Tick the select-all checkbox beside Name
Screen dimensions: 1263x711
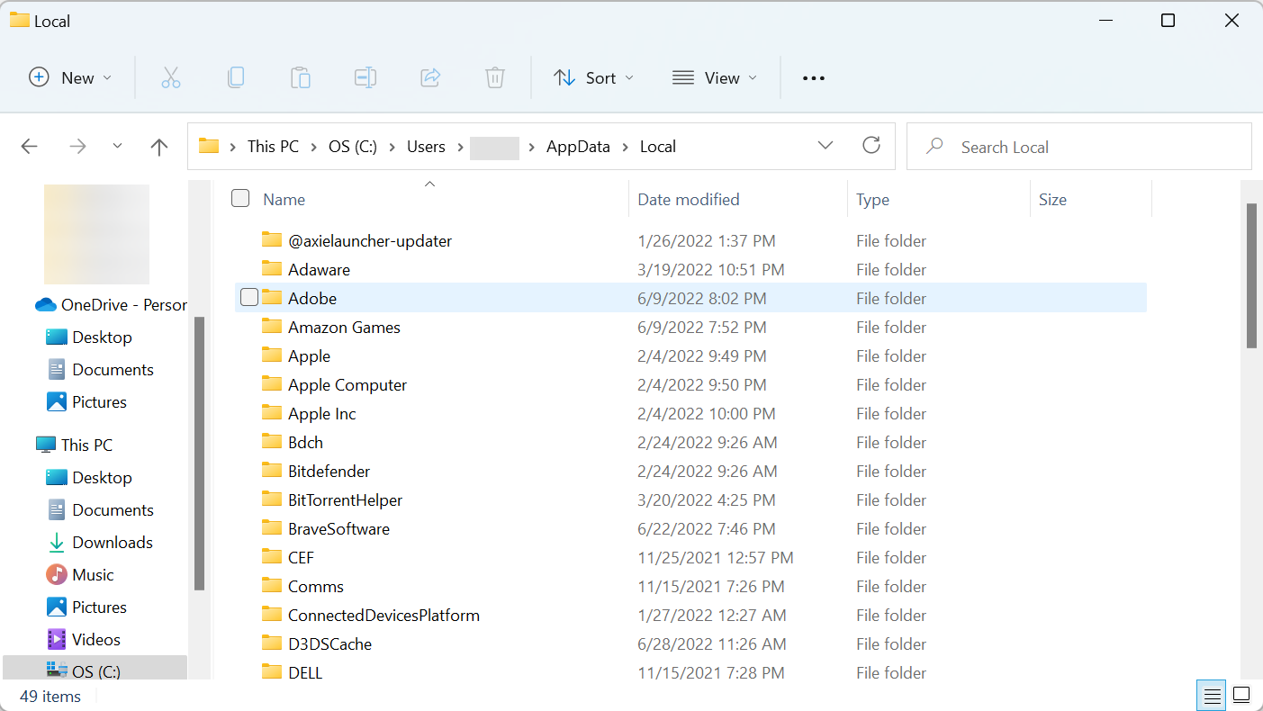(x=240, y=199)
